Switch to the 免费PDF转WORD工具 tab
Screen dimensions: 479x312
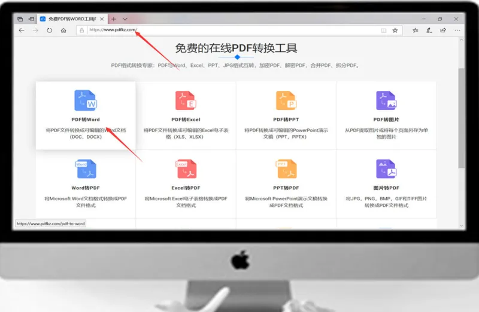coord(72,19)
